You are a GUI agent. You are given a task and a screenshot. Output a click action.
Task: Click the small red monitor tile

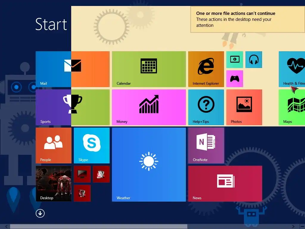click(82, 174)
